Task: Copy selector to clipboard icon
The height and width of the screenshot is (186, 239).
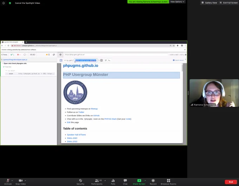Action: coord(106,60)
